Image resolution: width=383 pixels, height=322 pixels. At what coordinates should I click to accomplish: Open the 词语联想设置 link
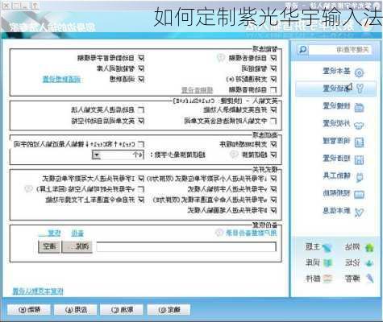pyautogui.click(x=61, y=79)
